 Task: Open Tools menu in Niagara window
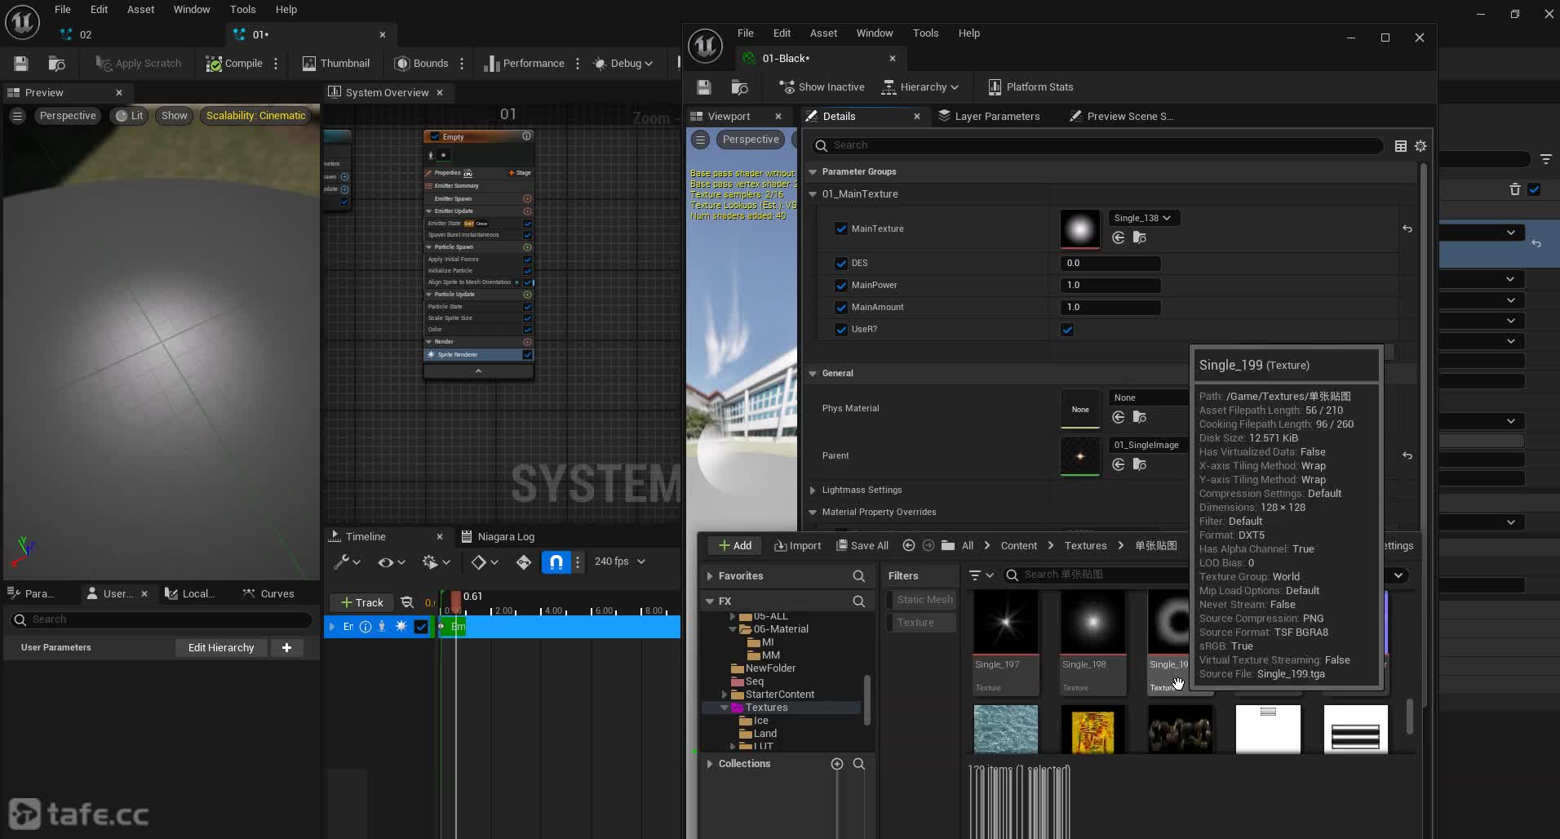point(242,10)
